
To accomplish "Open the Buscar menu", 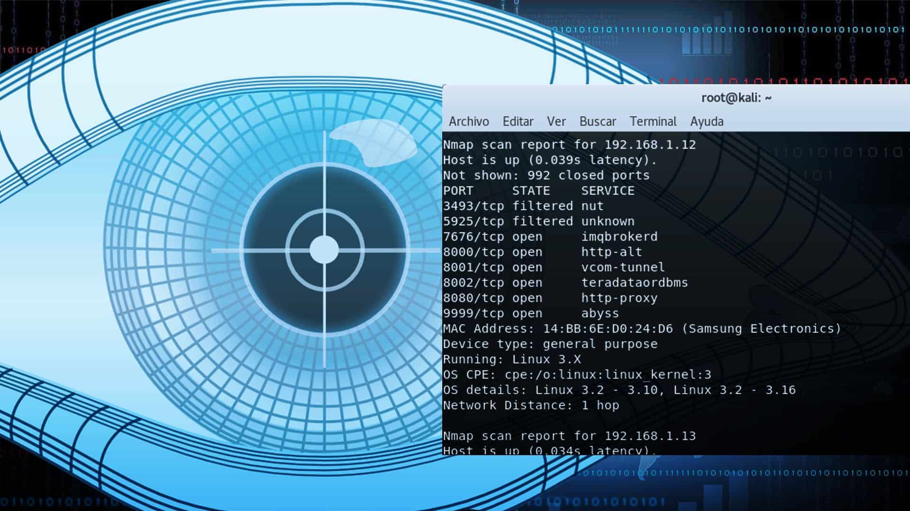I will click(x=597, y=122).
